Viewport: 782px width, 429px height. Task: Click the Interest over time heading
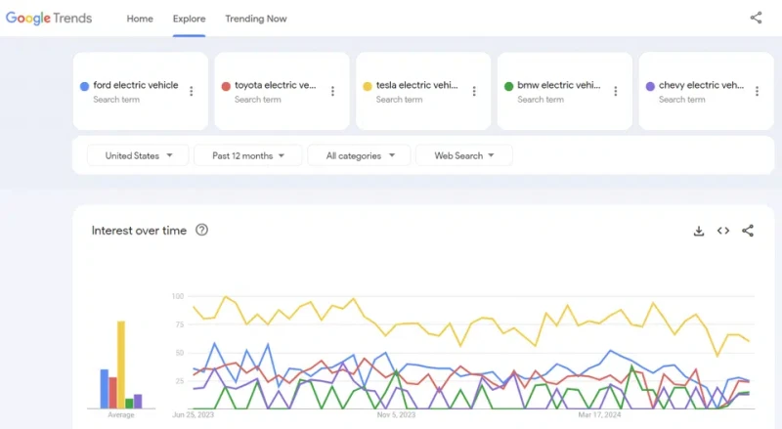(139, 231)
